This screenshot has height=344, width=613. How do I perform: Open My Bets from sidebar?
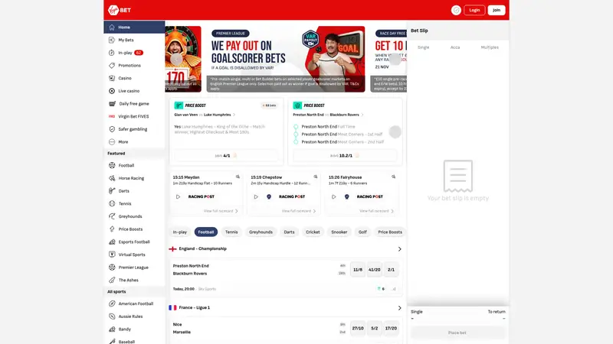tap(134, 40)
